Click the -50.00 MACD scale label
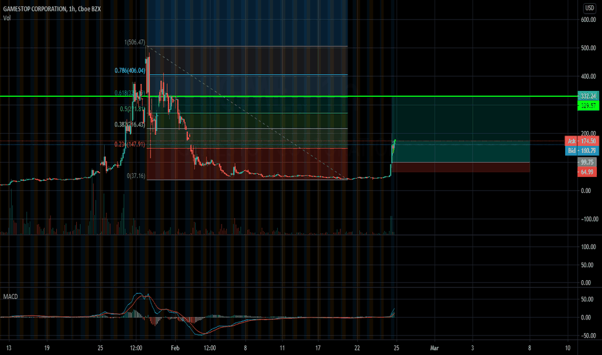The width and height of the screenshot is (602, 355). tap(588, 336)
